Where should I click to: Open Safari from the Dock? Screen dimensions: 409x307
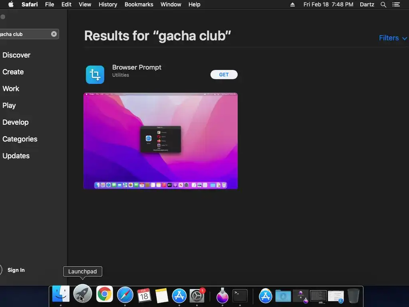[125, 295]
